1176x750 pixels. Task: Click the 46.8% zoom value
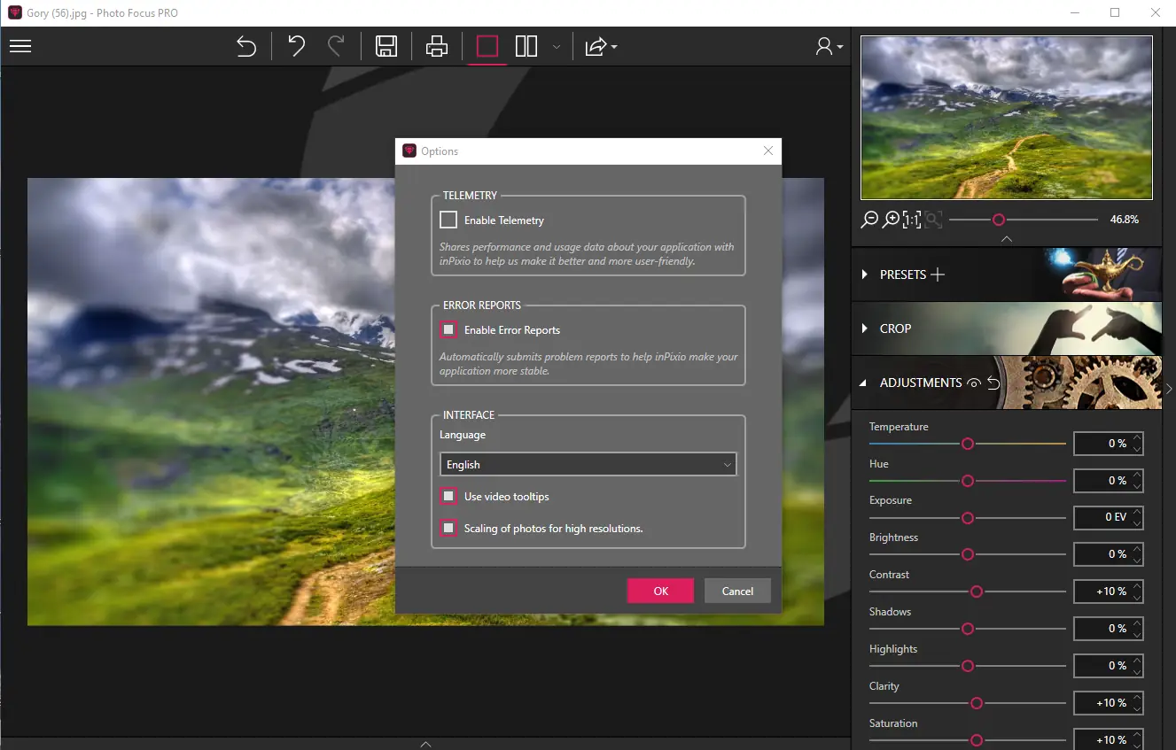click(x=1124, y=219)
